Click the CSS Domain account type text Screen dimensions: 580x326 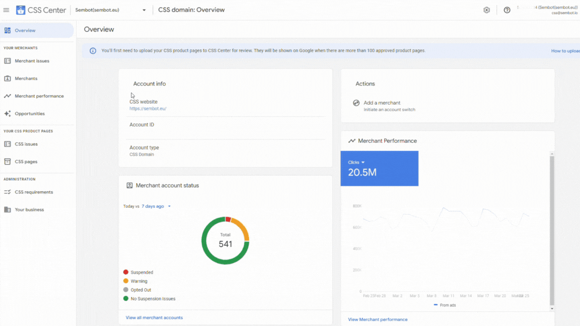tap(141, 154)
